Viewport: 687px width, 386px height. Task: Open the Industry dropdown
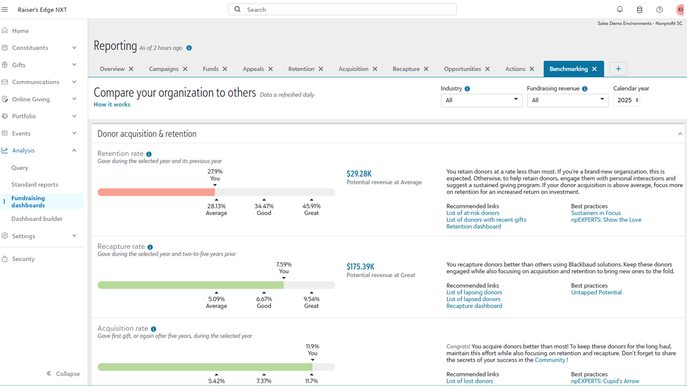481,100
